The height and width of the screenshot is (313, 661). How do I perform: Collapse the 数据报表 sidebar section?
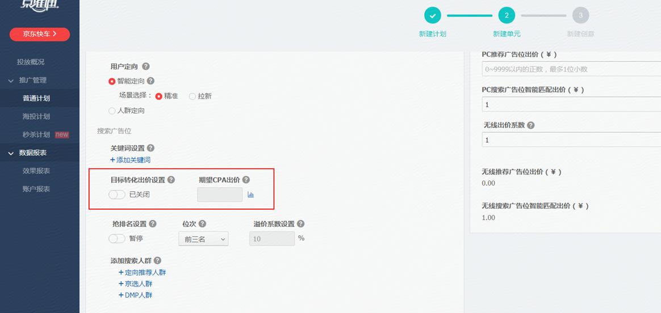11,153
